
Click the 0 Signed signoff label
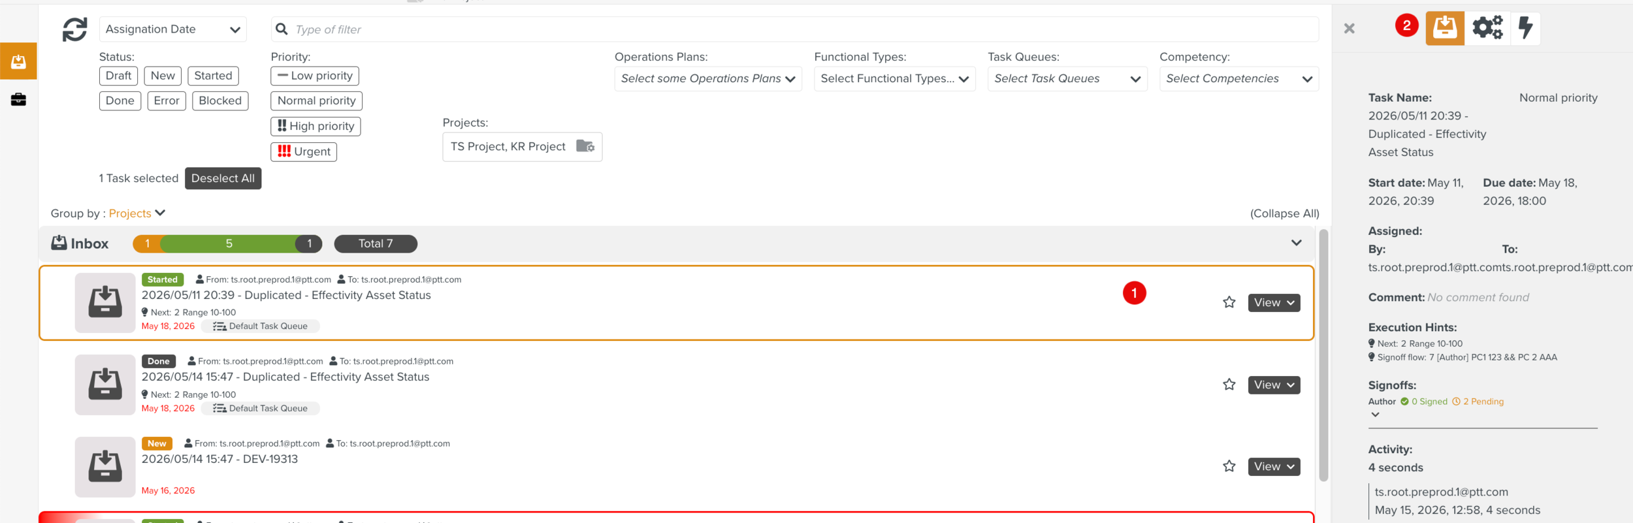coord(1424,402)
